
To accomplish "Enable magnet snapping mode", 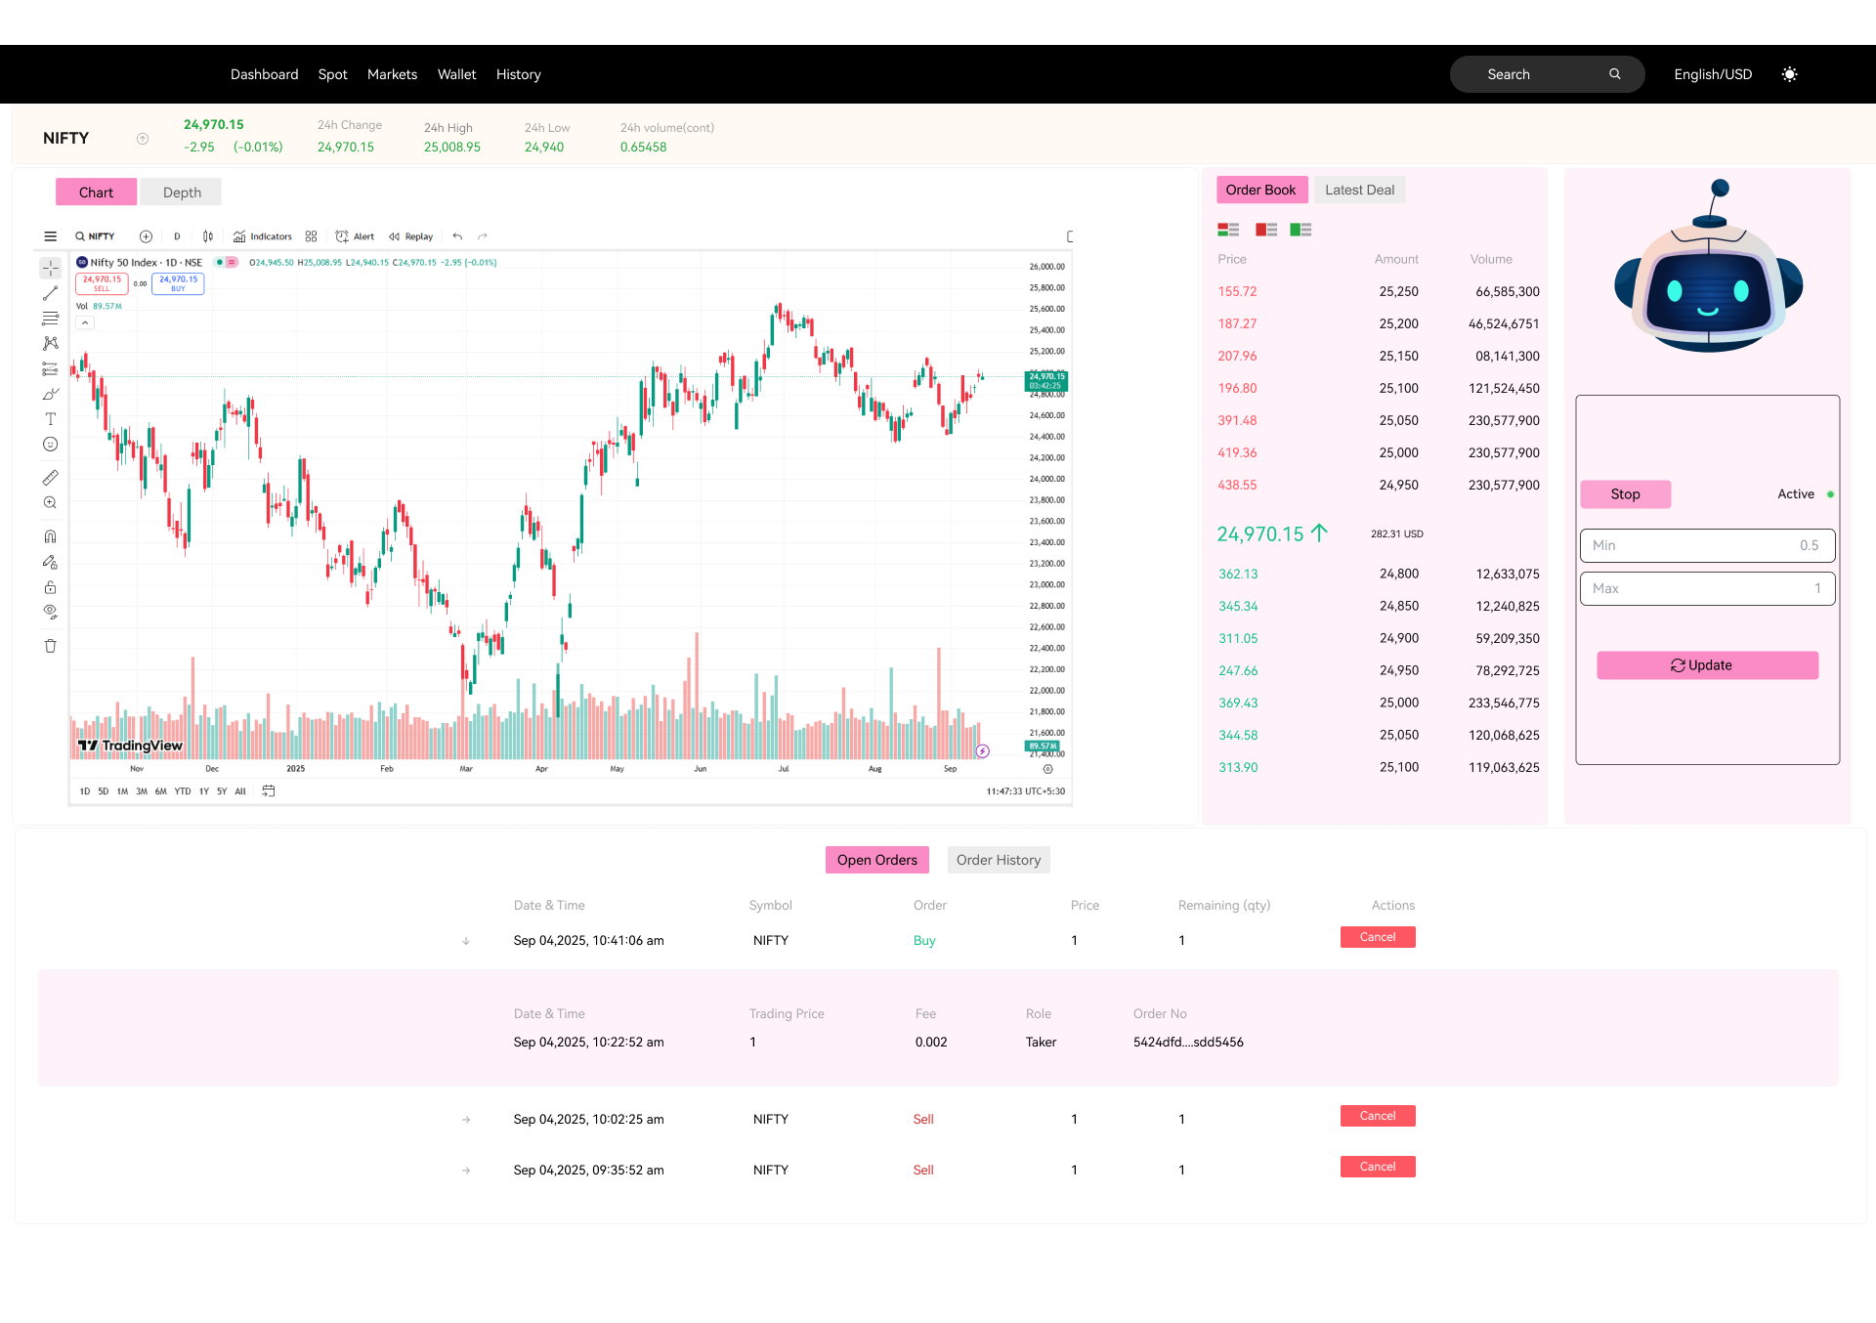I will pyautogui.click(x=50, y=535).
